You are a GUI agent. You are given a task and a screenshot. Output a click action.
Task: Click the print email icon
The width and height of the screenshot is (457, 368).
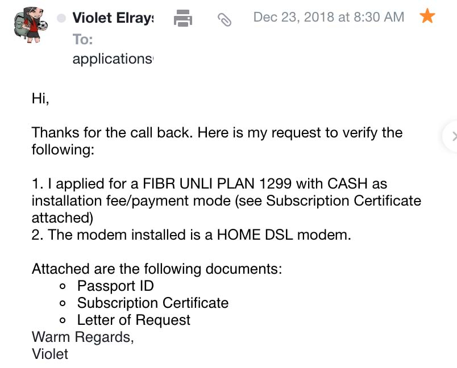[182, 18]
